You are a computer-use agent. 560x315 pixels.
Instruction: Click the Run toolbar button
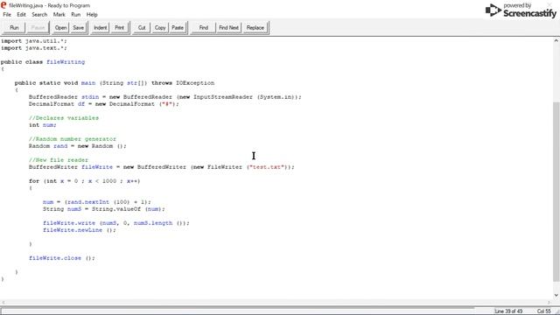[x=14, y=27]
